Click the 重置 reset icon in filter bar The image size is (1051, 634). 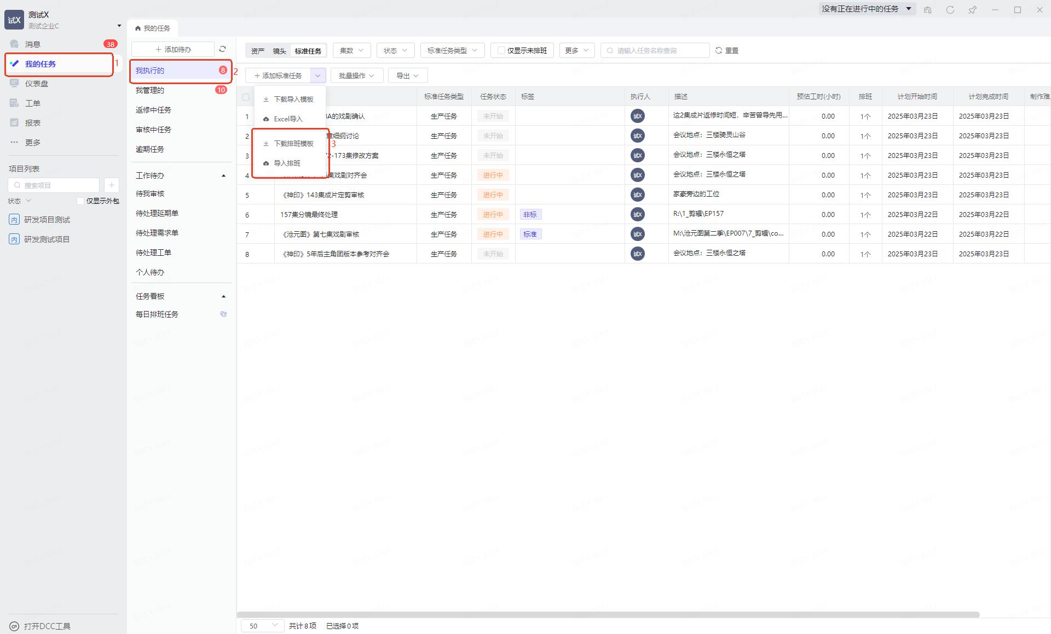pos(719,50)
